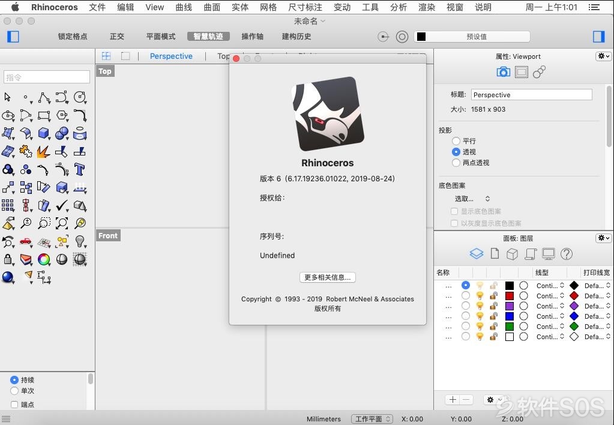Click the Zoom Extents tool

[x=62, y=223]
